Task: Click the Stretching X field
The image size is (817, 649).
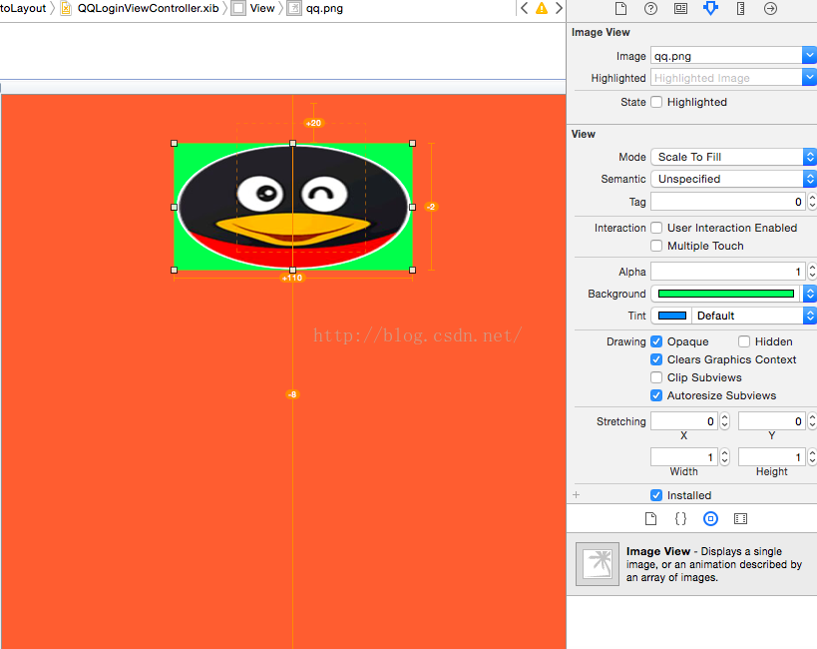Action: coord(684,421)
